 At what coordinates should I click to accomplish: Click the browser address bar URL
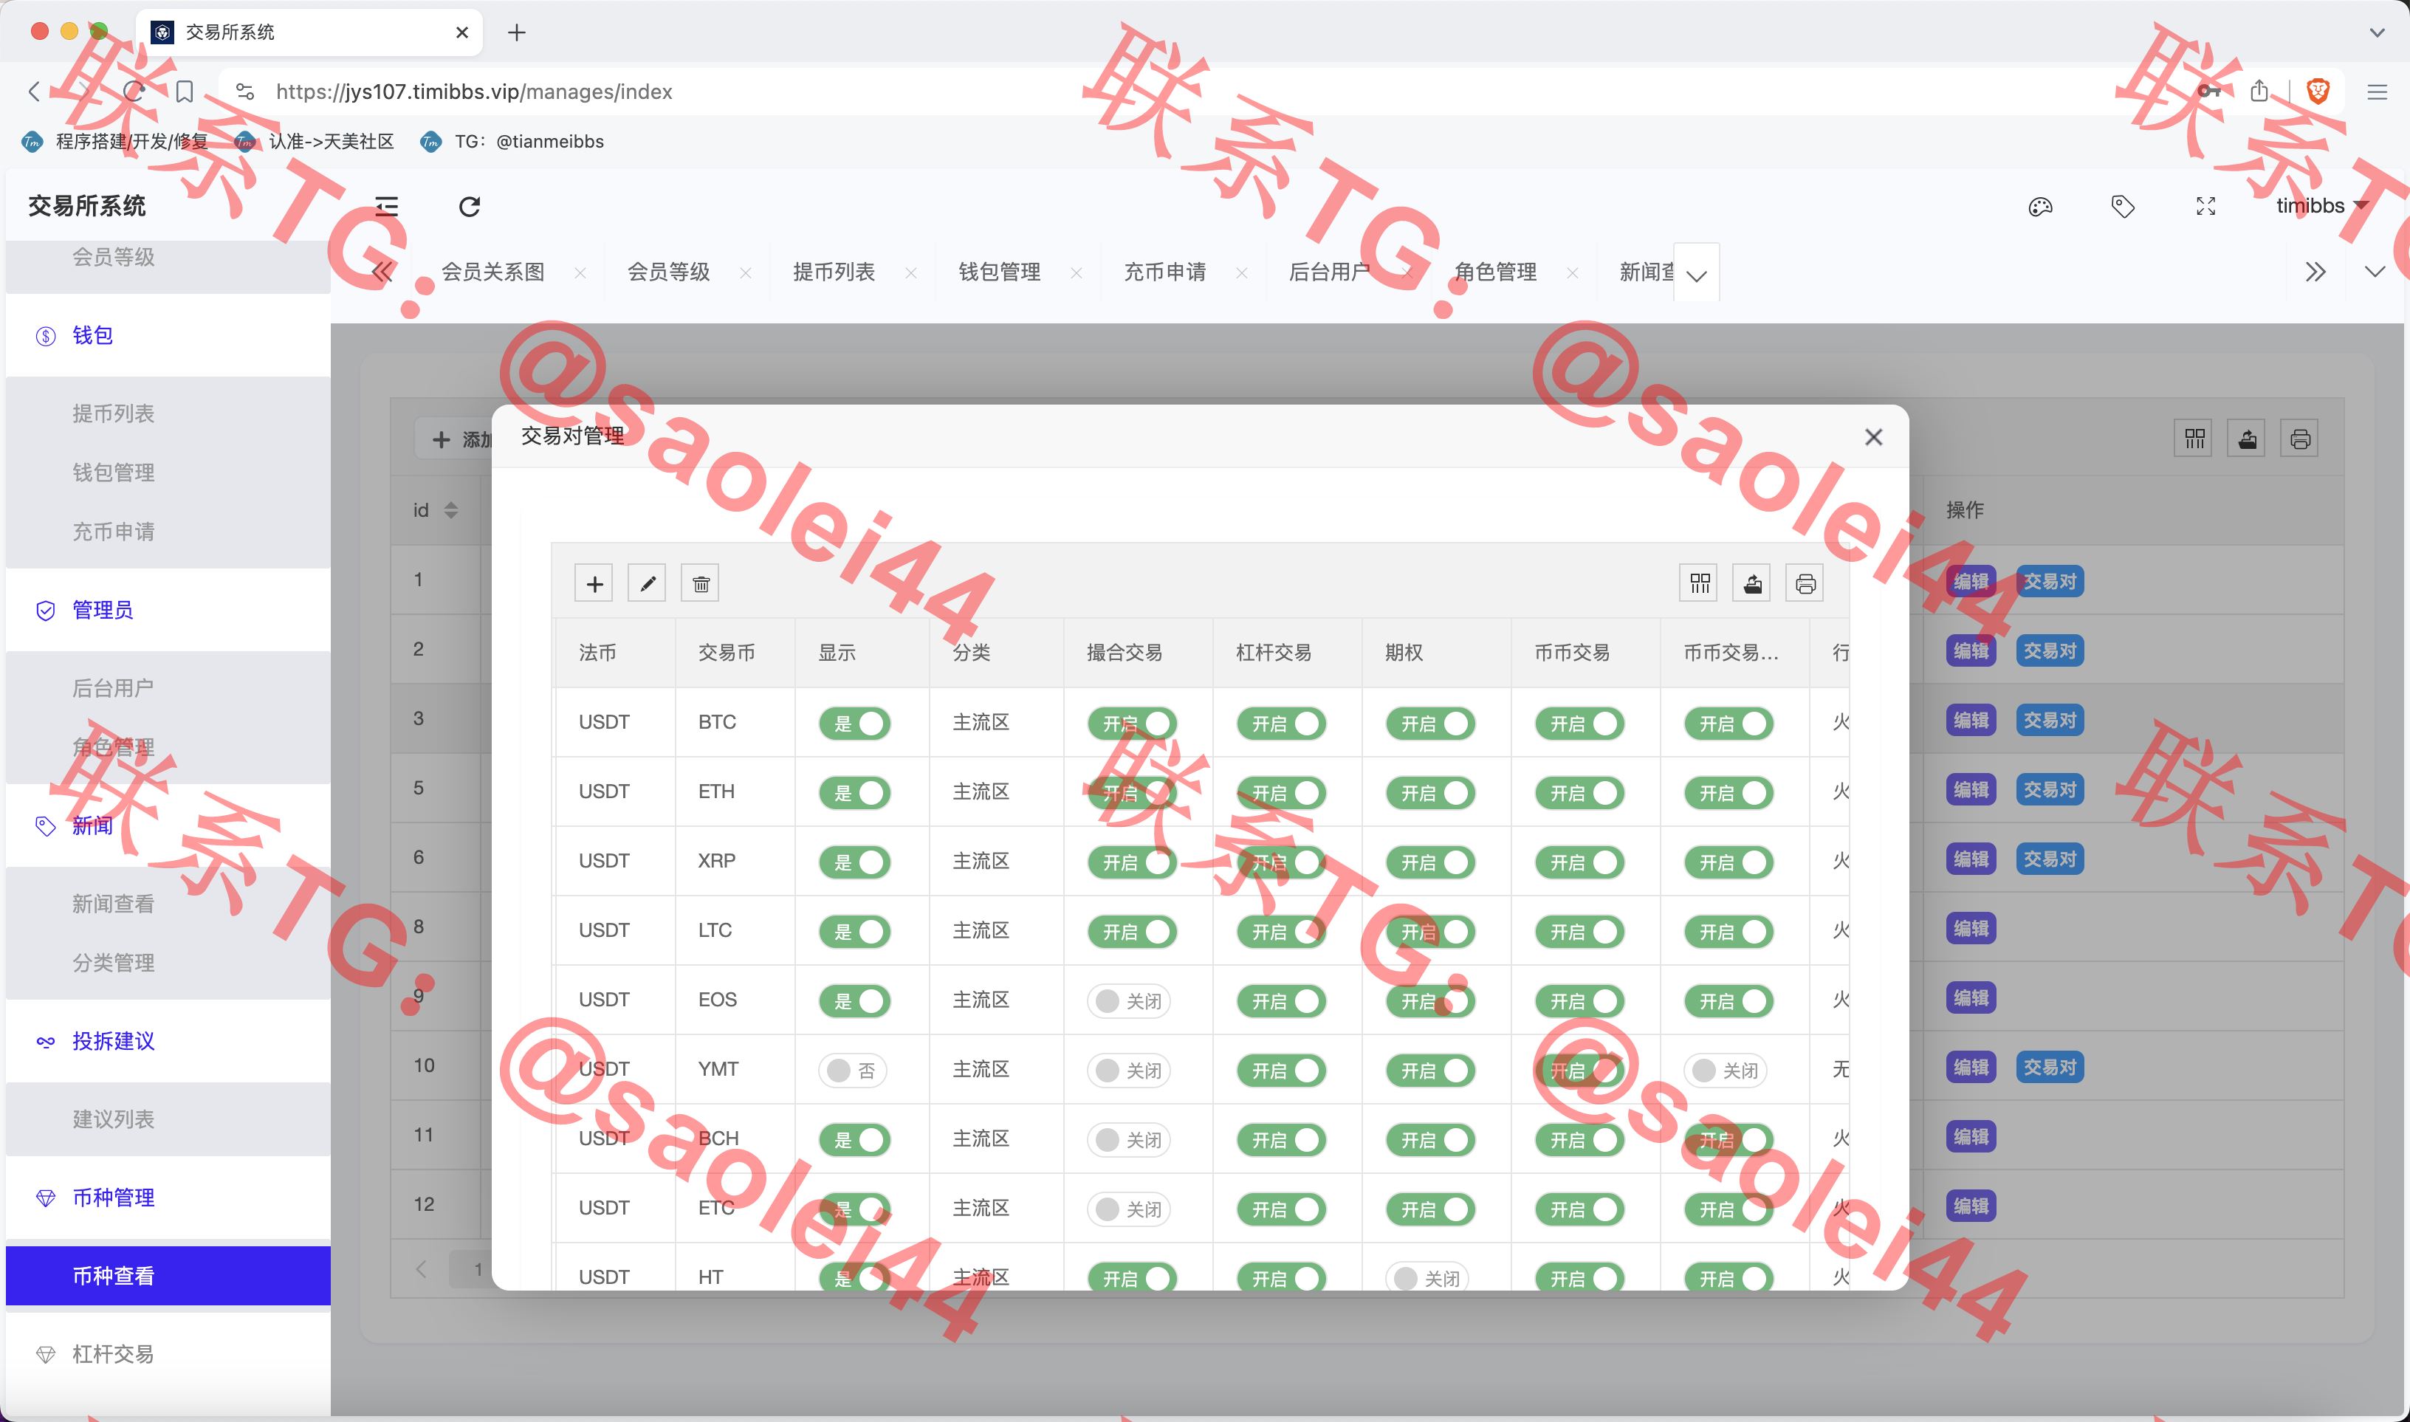pos(474,92)
